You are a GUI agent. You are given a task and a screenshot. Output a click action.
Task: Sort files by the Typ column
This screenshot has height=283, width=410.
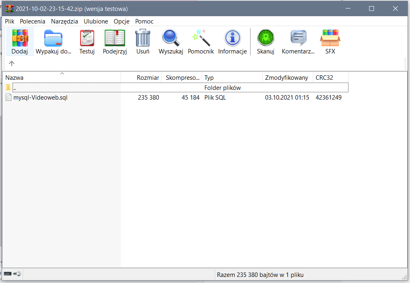tap(232, 78)
